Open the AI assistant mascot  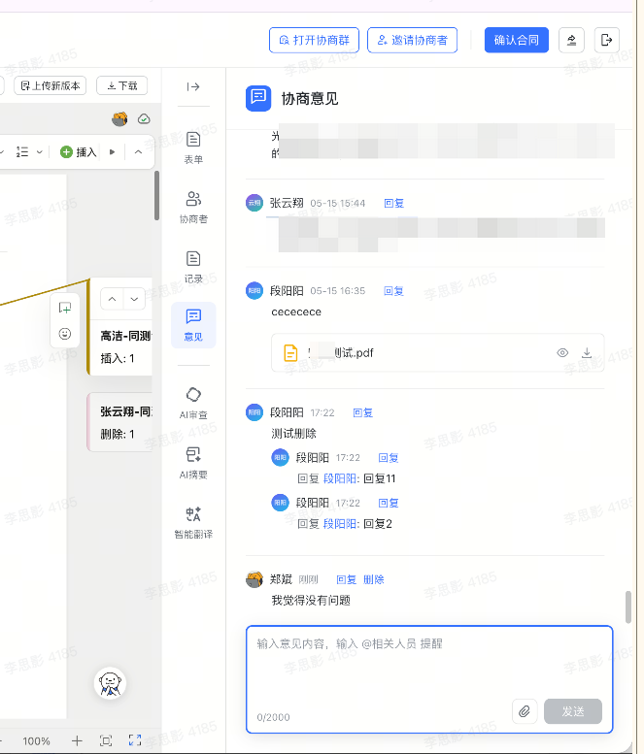[x=110, y=683]
